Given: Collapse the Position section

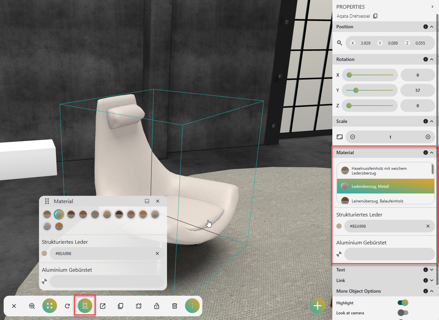Looking at the screenshot, I should click(432, 27).
